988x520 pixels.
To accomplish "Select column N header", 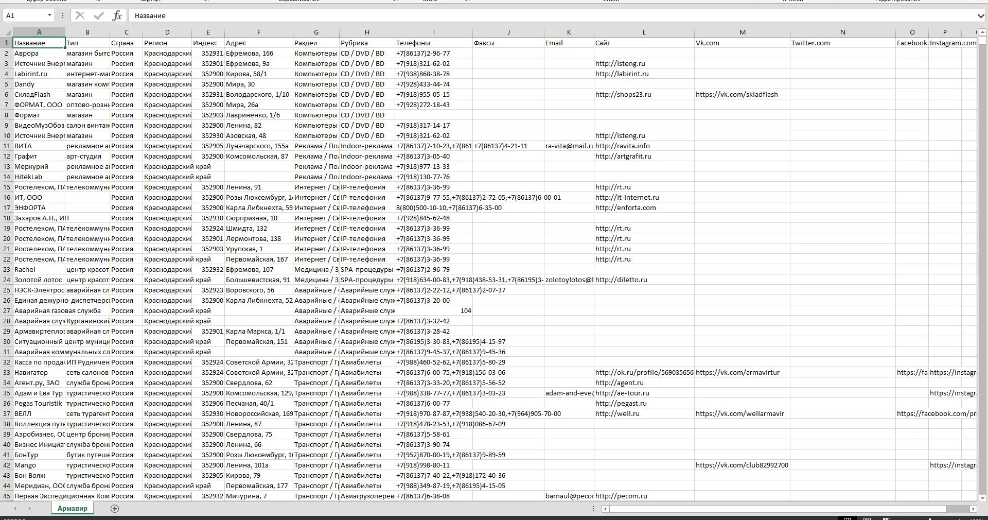I will (843, 32).
